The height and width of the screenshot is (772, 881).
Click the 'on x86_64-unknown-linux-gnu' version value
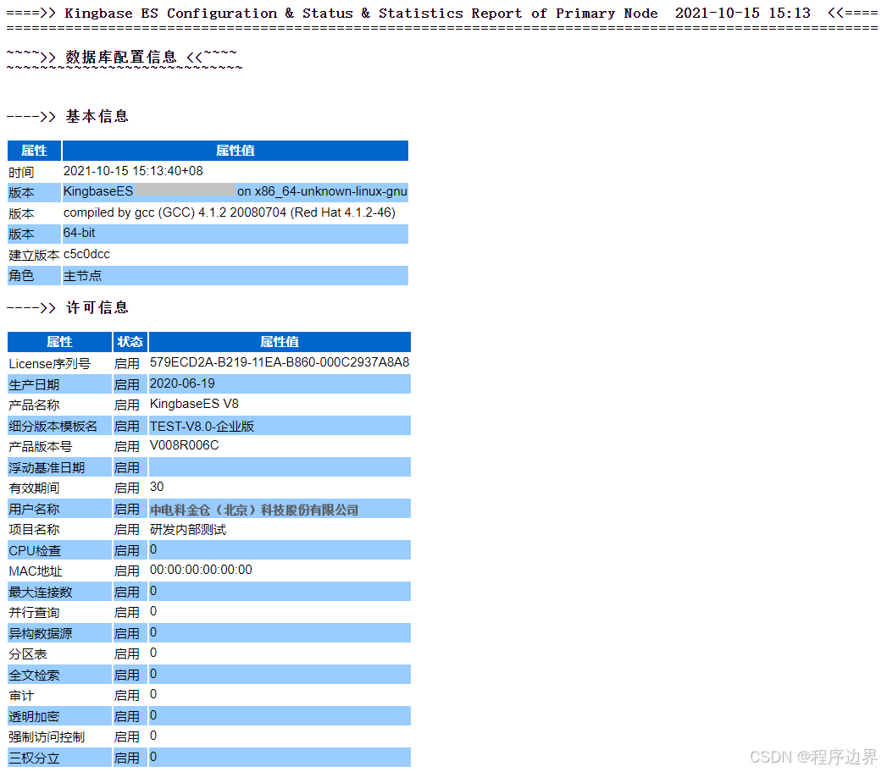[x=322, y=191]
